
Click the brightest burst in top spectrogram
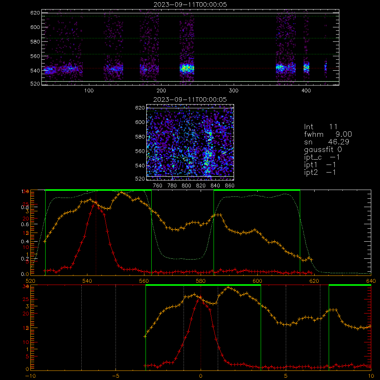187,68
